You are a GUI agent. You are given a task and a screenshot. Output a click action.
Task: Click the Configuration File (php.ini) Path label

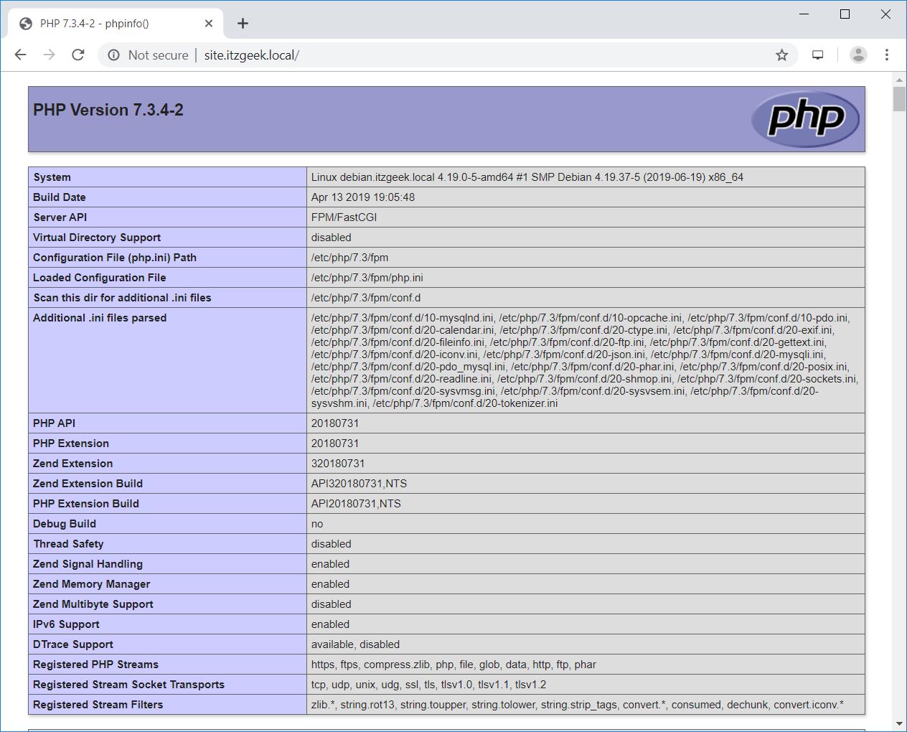pyautogui.click(x=115, y=258)
